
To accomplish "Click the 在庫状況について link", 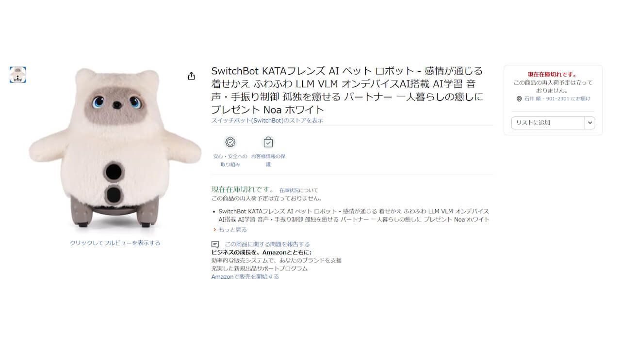I will coord(298,190).
